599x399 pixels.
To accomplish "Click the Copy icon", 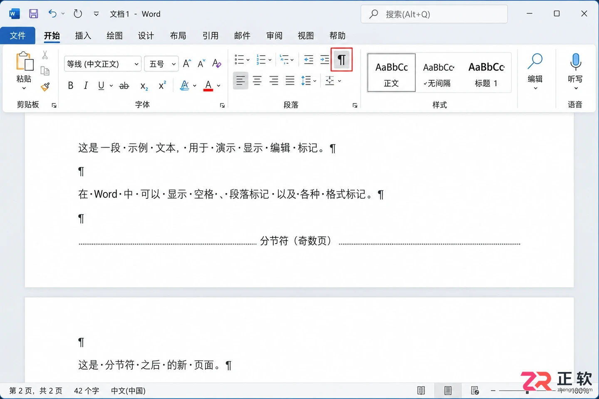I will pyautogui.click(x=45, y=71).
